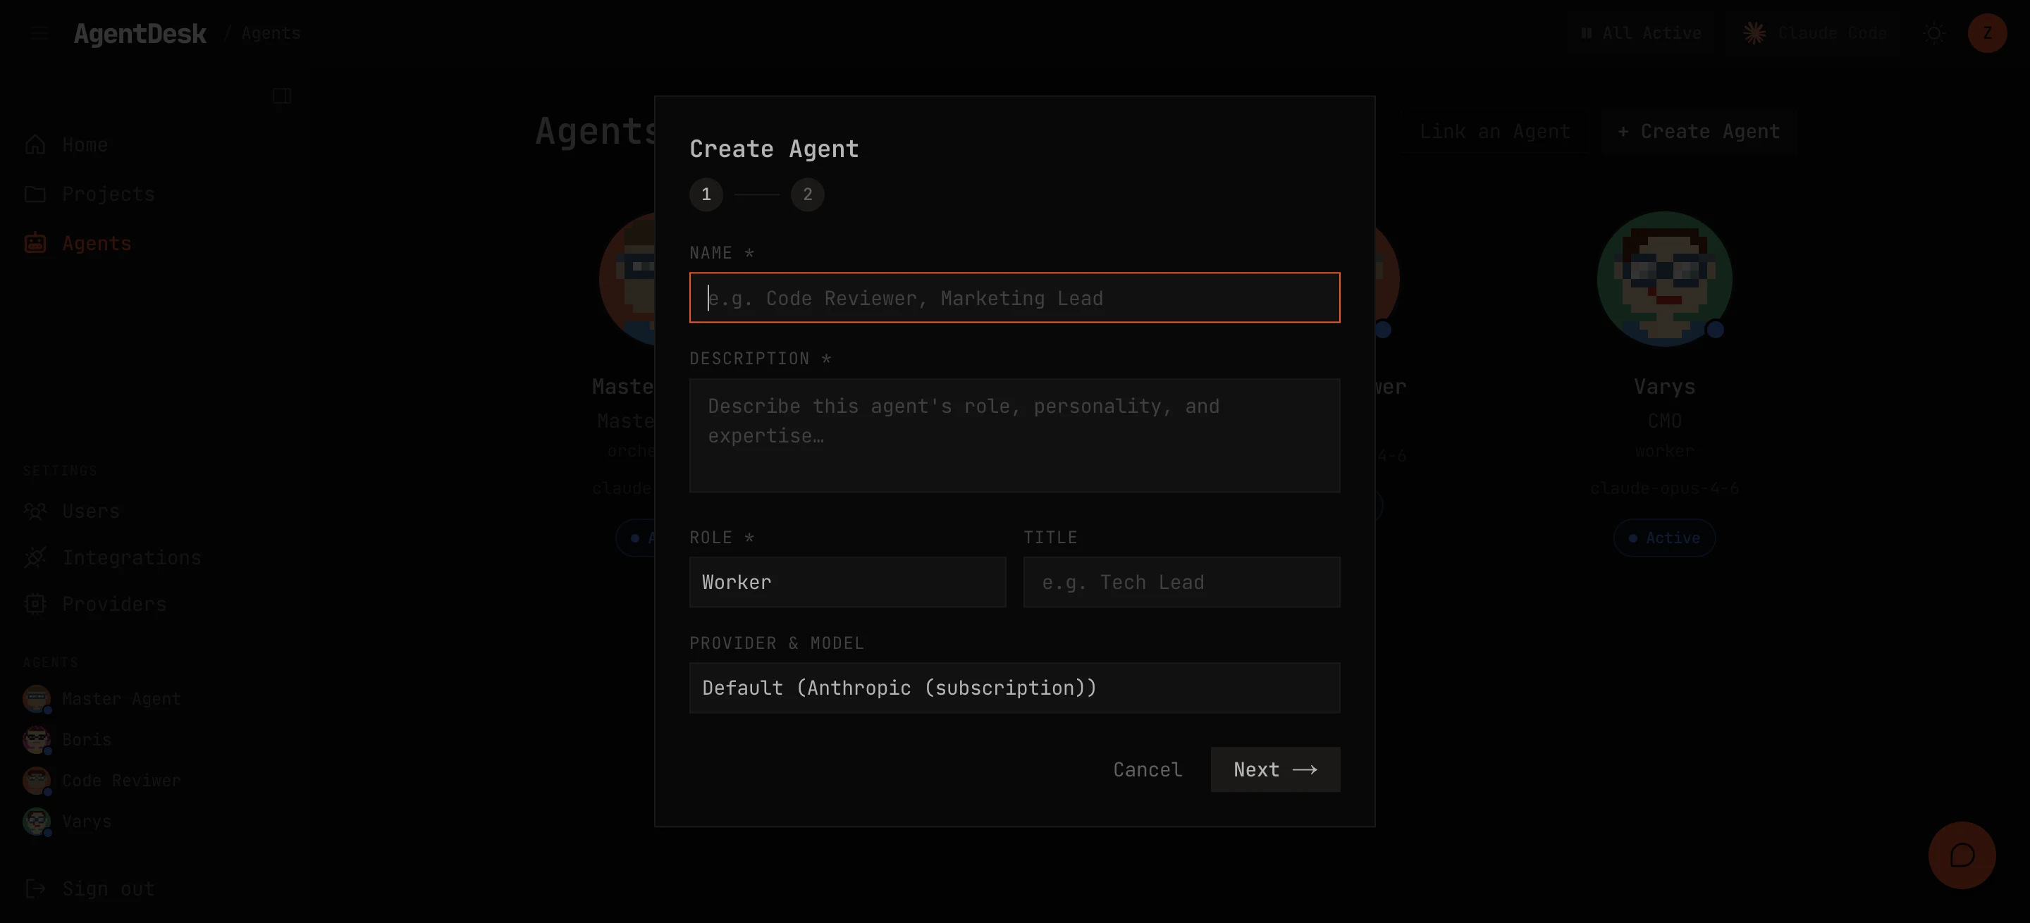Click the Claude Code starburst icon
2030x923 pixels.
tap(1754, 33)
